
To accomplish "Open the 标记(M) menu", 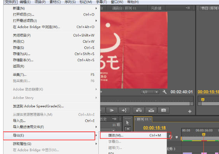I will pos(86,2).
